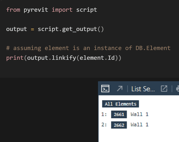This screenshot has height=142, width=179.
Task: Click the "import" keyword in first line
Action: coord(62,10)
